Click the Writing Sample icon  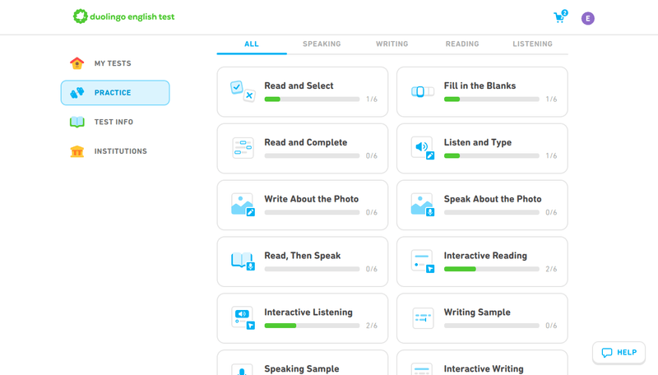(x=423, y=318)
